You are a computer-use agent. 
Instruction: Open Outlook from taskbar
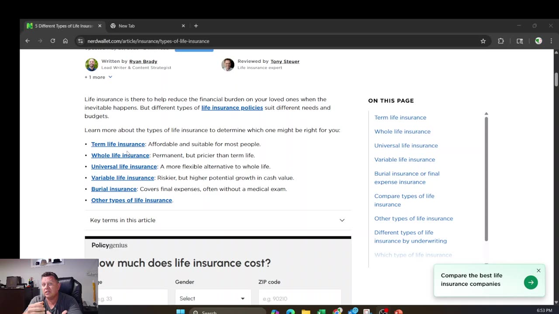point(352,311)
